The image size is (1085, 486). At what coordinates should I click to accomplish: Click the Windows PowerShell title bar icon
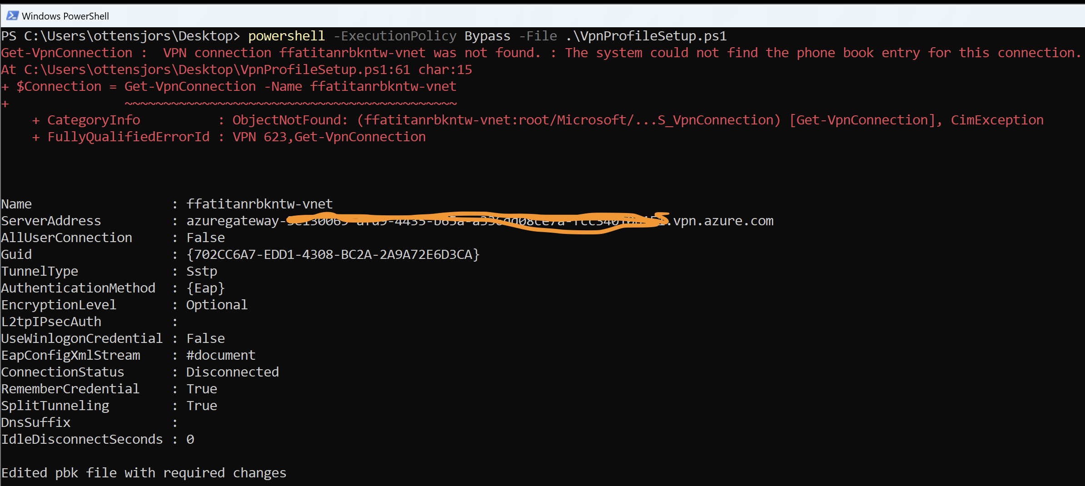click(12, 16)
